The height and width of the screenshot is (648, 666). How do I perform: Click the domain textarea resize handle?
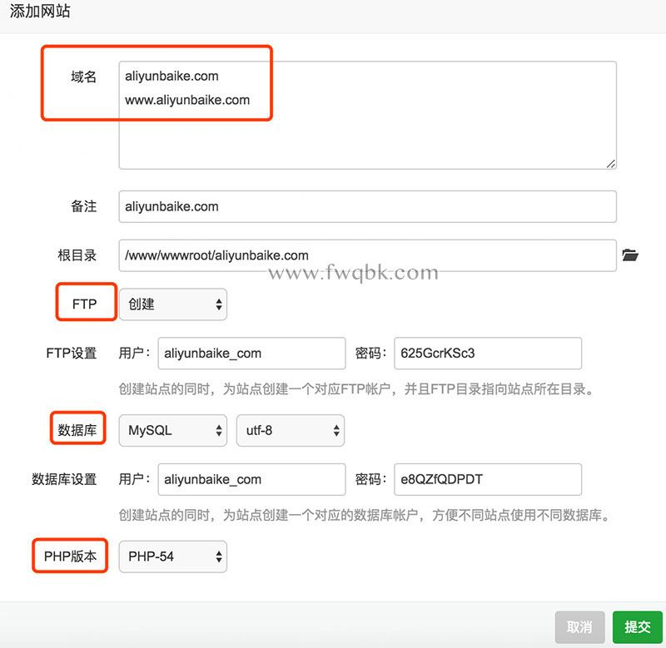click(611, 164)
